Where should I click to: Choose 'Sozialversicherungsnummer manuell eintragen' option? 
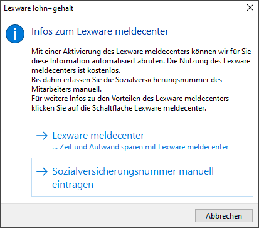pos(142,177)
